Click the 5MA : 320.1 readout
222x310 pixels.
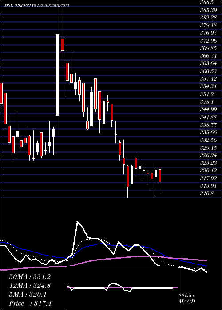[x=28, y=294]
